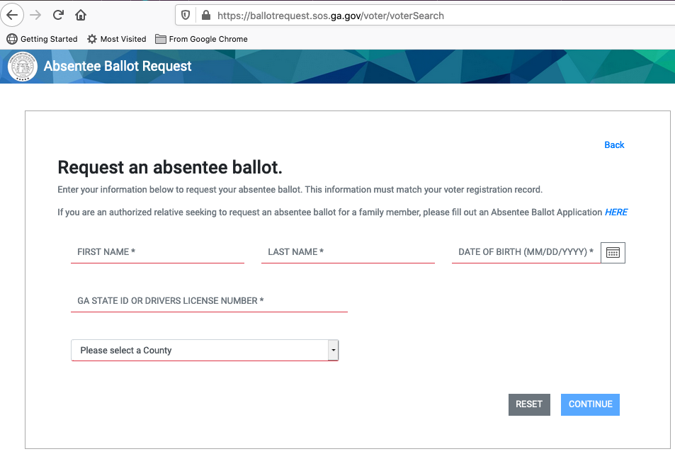This screenshot has height=454, width=675.
Task: Click the Back link
Action: click(614, 144)
